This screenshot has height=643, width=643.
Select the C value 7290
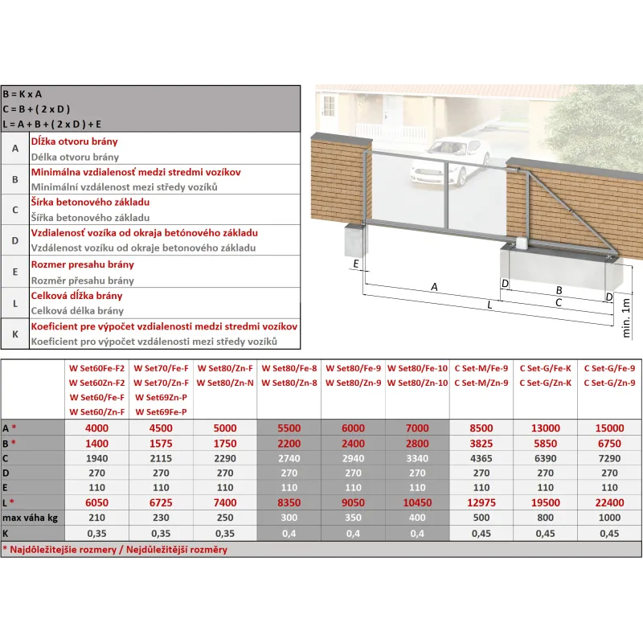click(610, 457)
